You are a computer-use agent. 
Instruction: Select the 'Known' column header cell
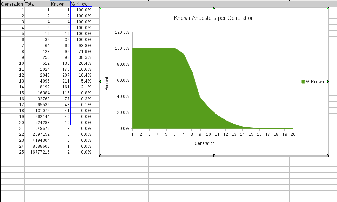click(x=60, y=4)
